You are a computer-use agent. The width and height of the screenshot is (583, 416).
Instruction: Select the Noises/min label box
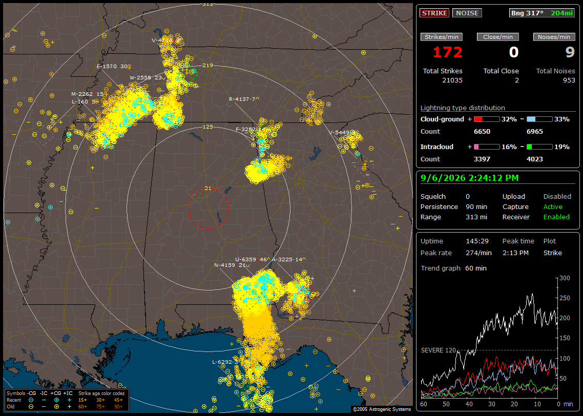coord(554,37)
